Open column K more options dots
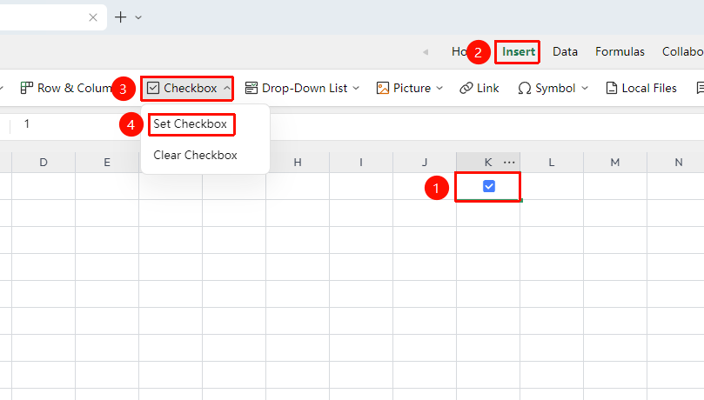 (x=509, y=163)
